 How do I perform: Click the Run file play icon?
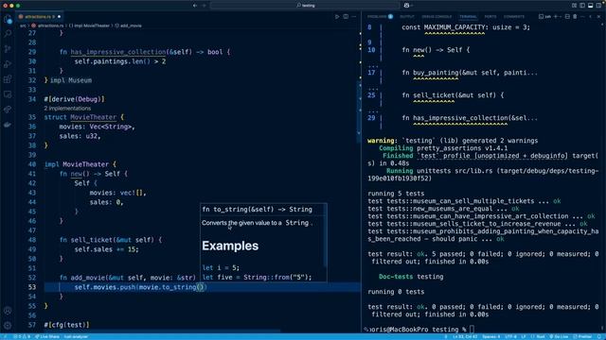(337, 17)
